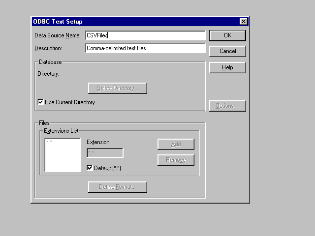Click the Description label

tap(48, 48)
